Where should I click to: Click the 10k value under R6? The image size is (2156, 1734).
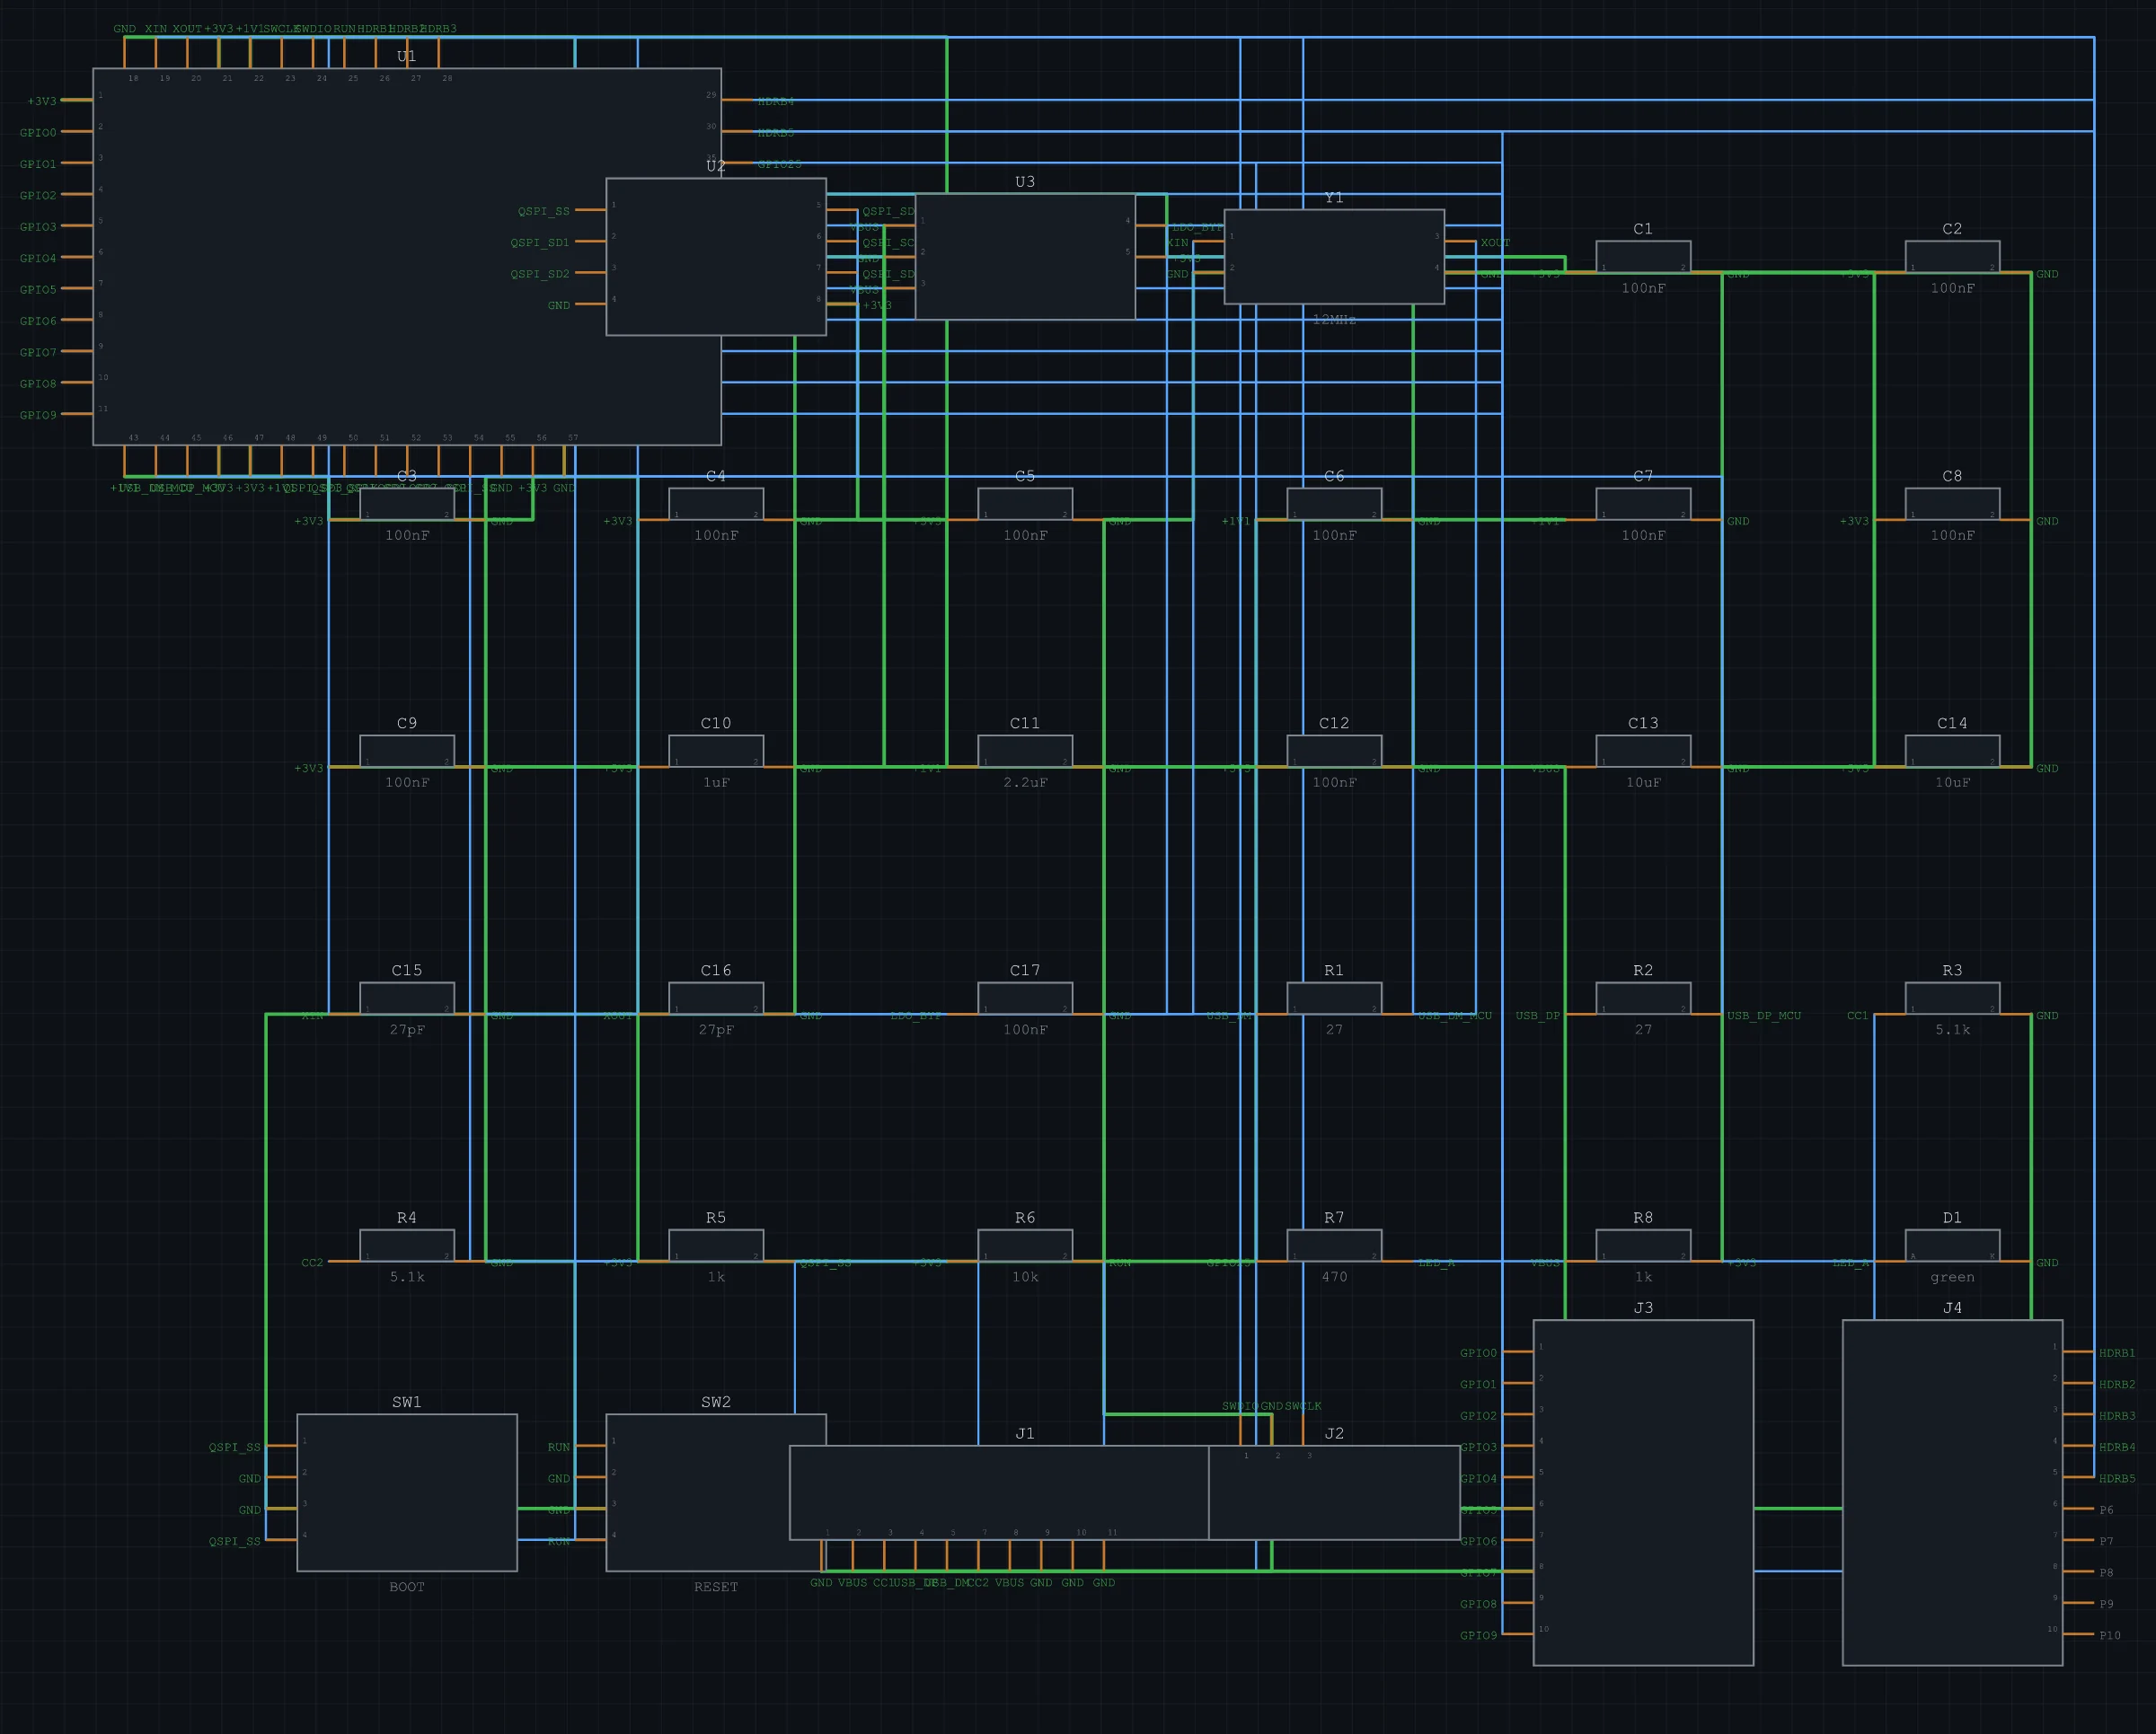pos(1025,1277)
